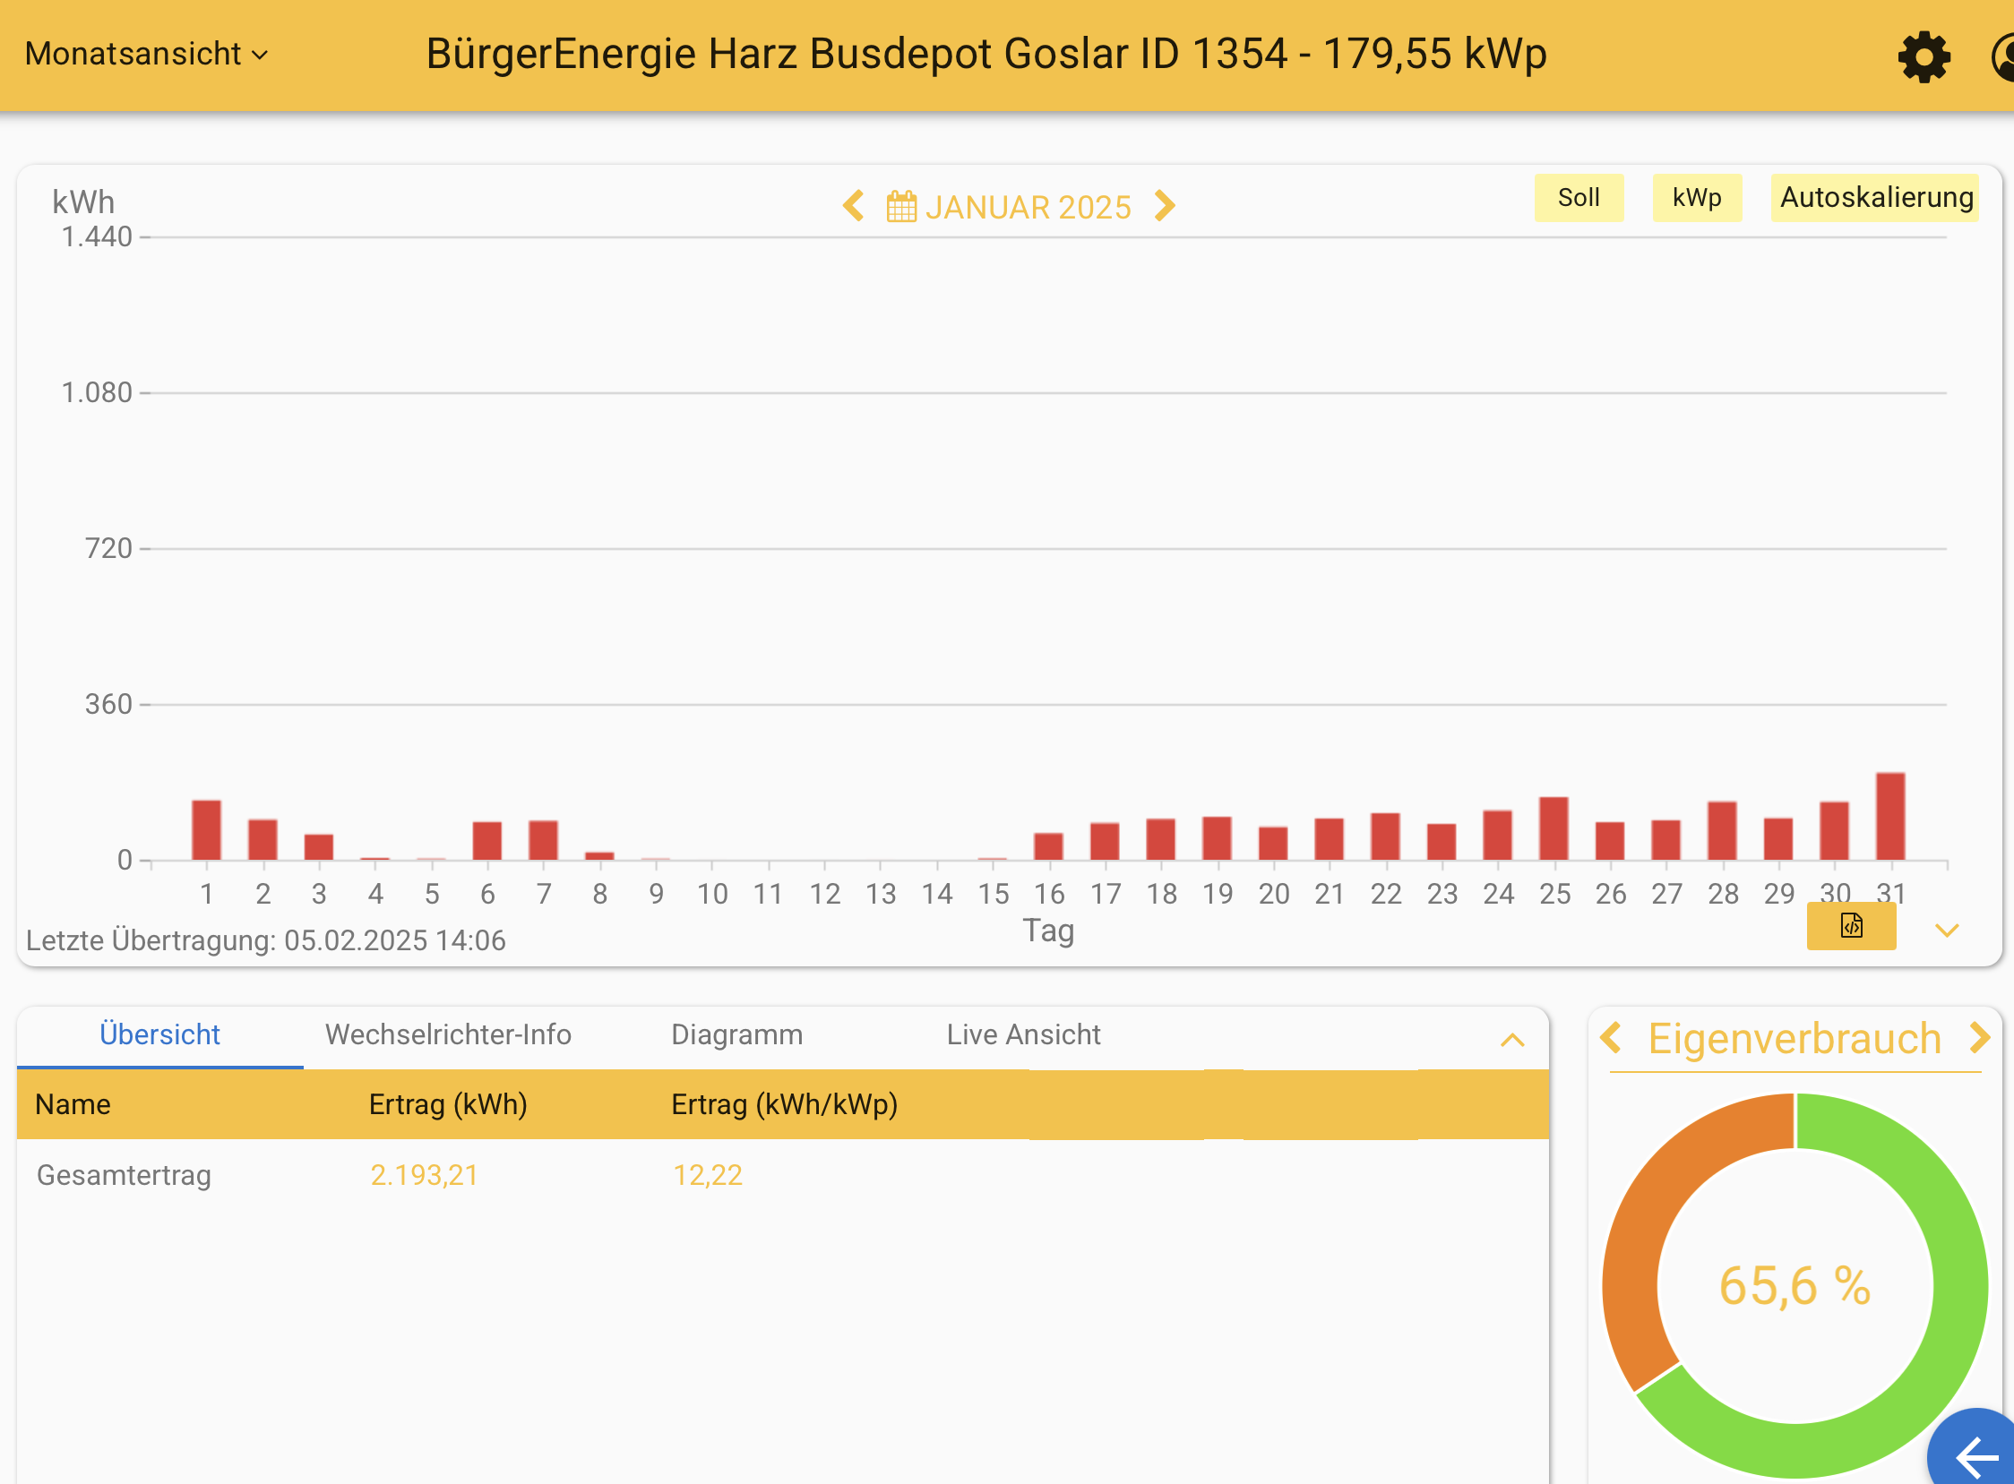Toggle Autoskalierung option

pyautogui.click(x=1875, y=198)
